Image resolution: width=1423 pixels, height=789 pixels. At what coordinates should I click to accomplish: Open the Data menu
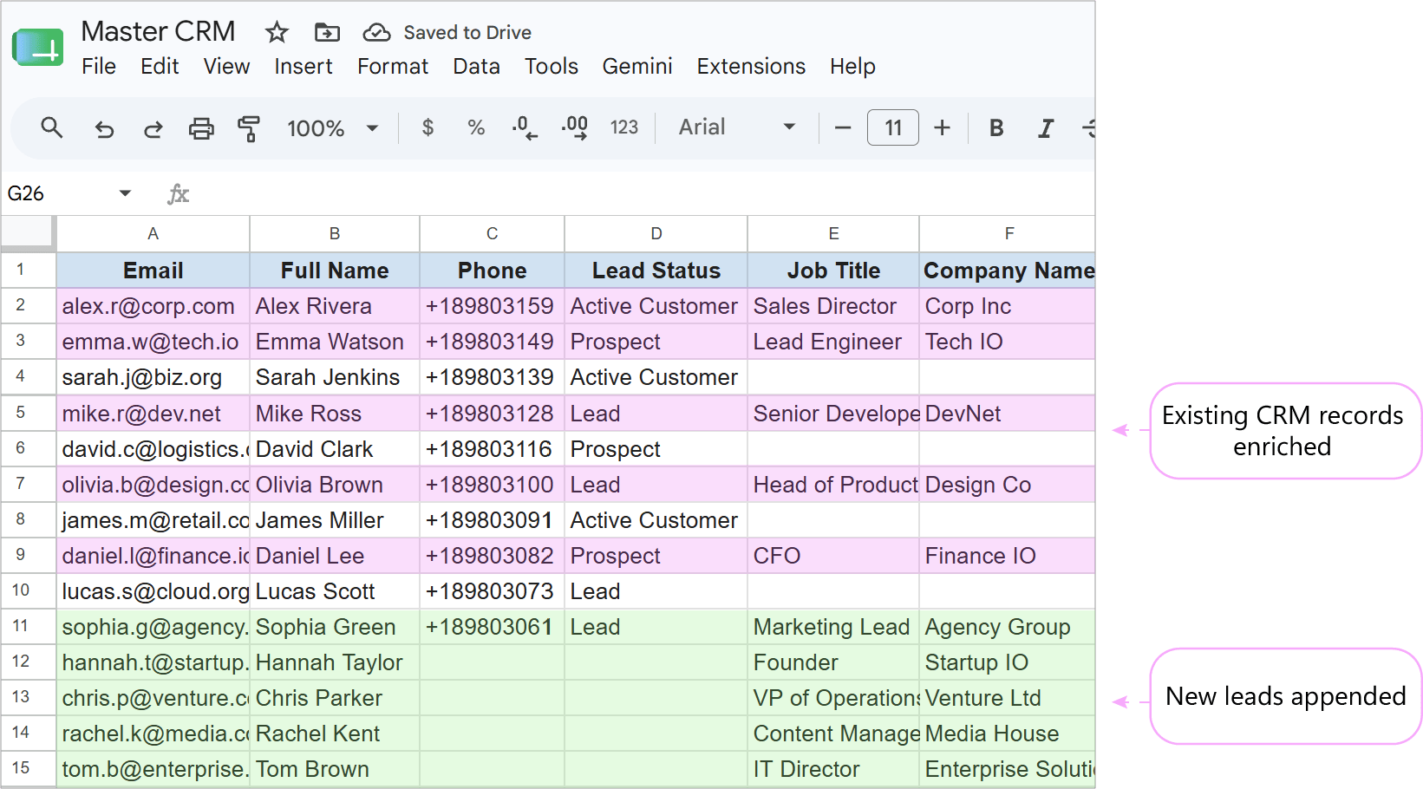click(x=476, y=67)
